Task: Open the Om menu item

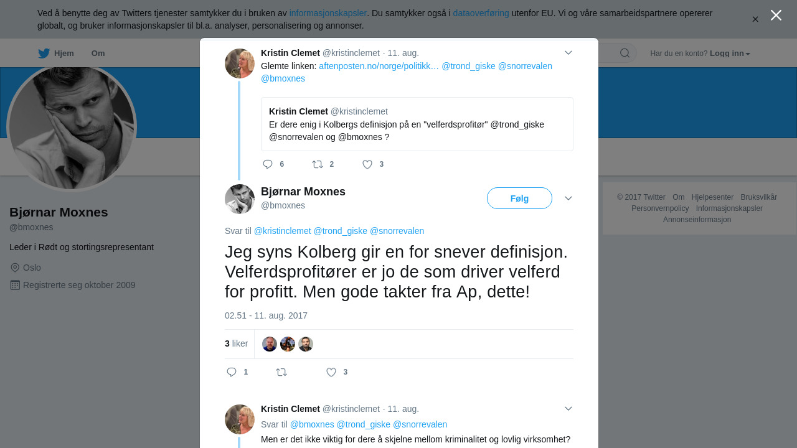Action: pos(98,54)
